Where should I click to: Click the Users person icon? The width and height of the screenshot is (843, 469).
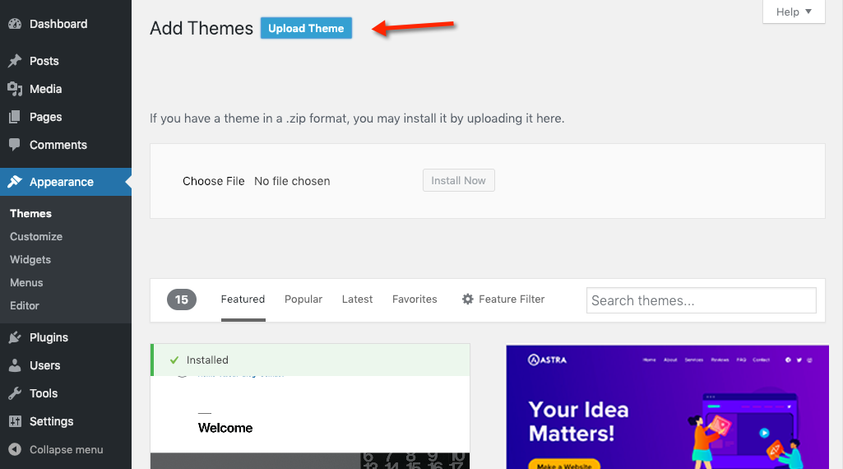15,365
